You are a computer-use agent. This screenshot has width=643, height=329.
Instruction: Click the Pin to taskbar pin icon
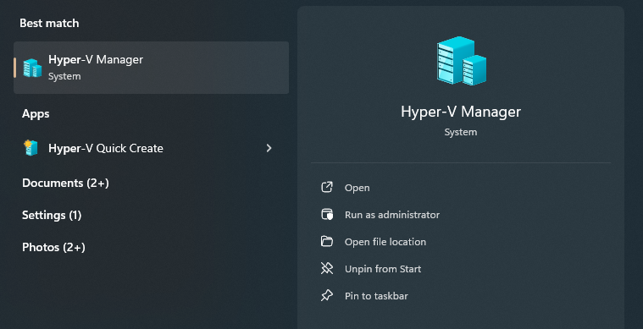coord(327,295)
